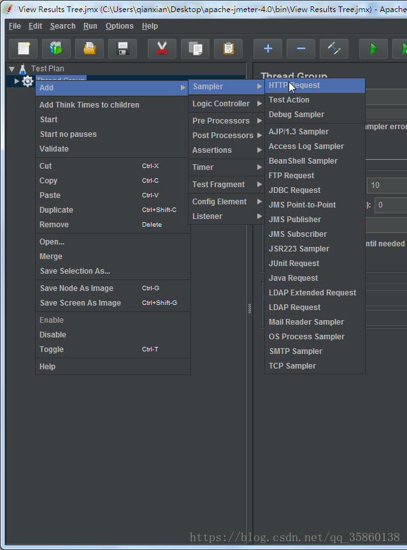407x550 pixels.
Task: Open the Options menu
Action: (120, 26)
